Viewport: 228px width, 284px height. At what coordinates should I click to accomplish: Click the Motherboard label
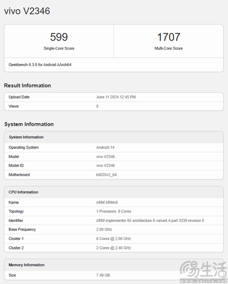pyautogui.click(x=19, y=175)
